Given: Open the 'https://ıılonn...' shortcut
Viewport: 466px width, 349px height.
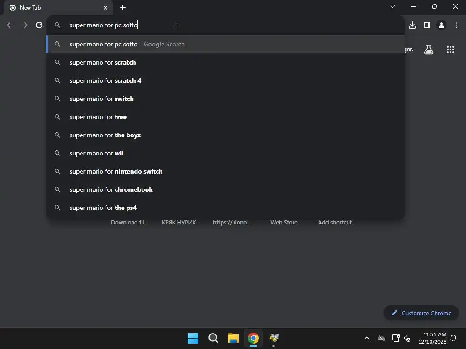Looking at the screenshot, I should point(232,223).
